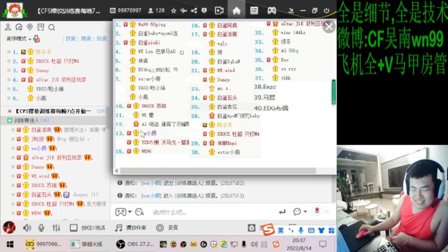Click the airplane ticket icon
448x252 pixels.
pyautogui.click(x=184, y=11)
